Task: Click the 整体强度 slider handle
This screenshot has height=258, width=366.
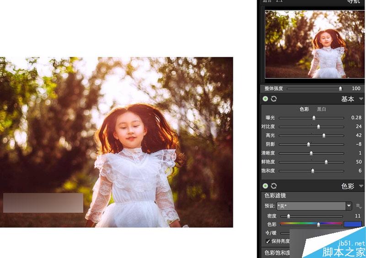Action: tap(340, 88)
